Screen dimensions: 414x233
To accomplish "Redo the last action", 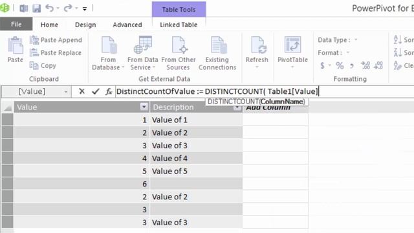I will 68,8.
